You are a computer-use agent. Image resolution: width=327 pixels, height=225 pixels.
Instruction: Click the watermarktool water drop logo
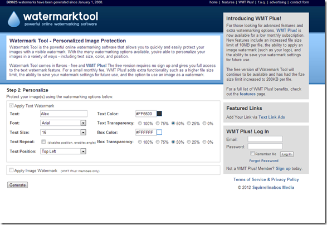[14, 19]
